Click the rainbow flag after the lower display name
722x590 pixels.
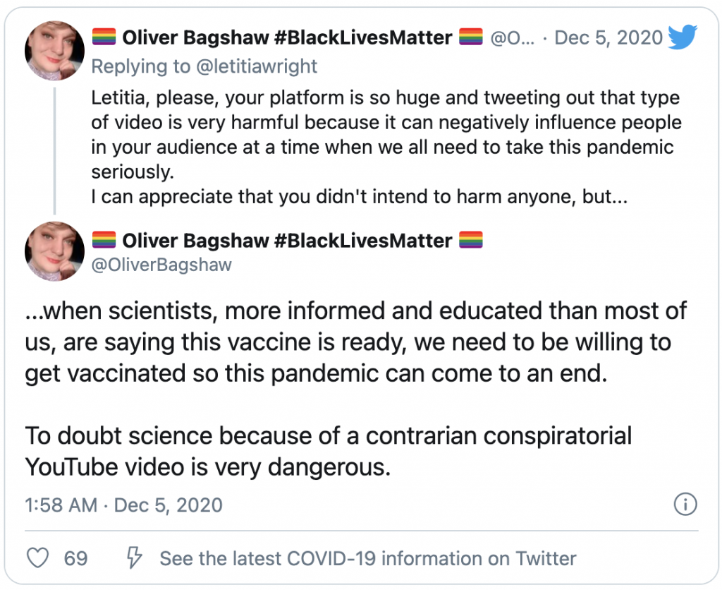click(471, 240)
